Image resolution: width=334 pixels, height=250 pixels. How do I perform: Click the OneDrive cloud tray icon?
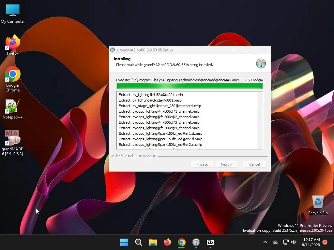[276, 242]
